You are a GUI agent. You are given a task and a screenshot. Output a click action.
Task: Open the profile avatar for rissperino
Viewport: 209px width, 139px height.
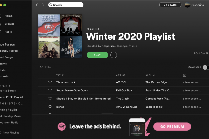(187, 5)
